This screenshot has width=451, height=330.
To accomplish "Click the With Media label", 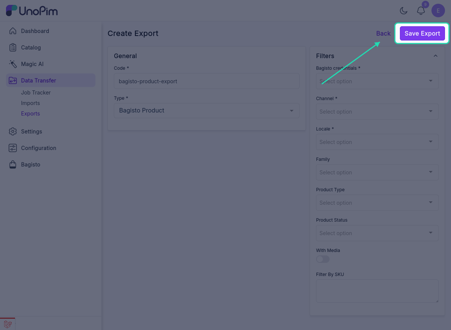I will coord(328,250).
